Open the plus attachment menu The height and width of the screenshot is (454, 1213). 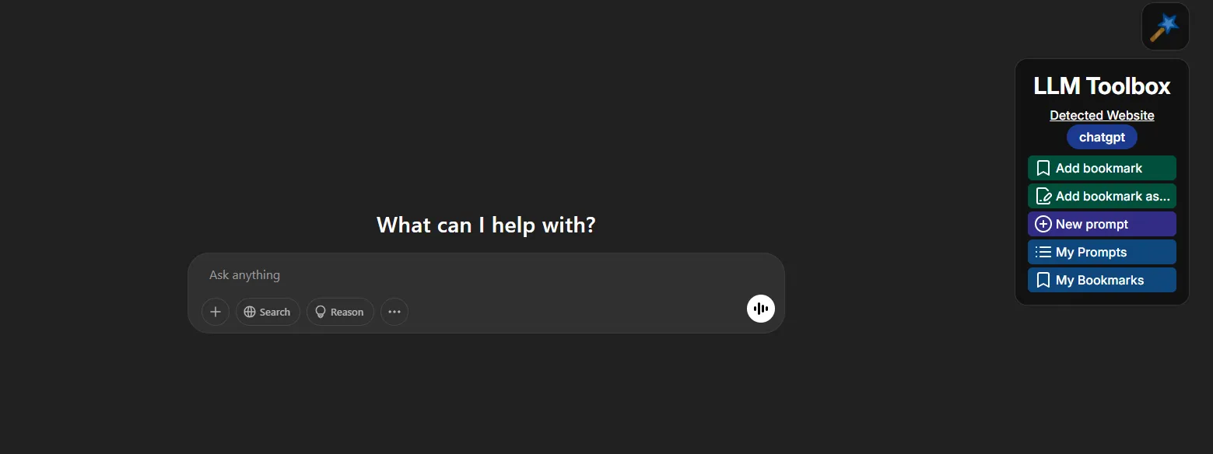(x=216, y=312)
